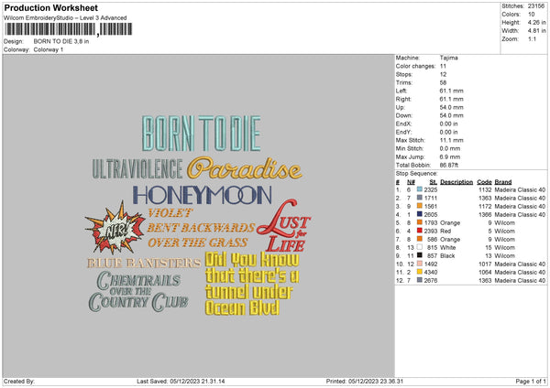Click the Black description in row 9
Image resolution: width=550 pixels, height=388 pixels.
(x=447, y=255)
